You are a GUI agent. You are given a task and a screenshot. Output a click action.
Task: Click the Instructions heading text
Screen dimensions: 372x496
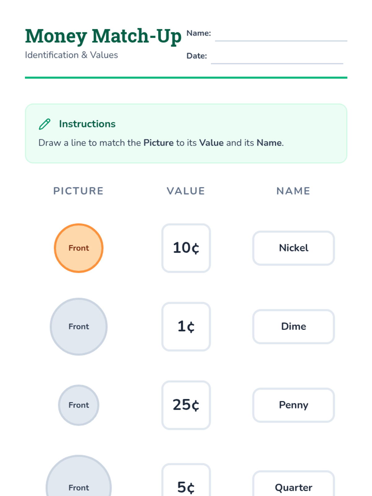[x=87, y=124]
